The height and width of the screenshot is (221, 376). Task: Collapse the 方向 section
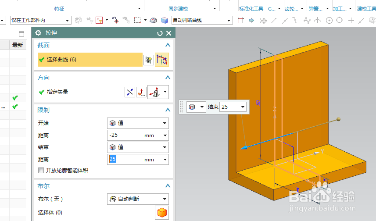click(168, 78)
